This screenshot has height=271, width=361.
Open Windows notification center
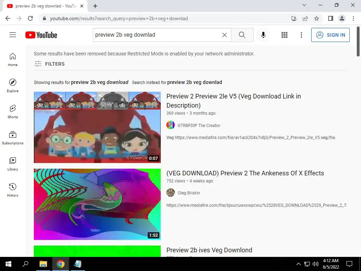[349, 264]
